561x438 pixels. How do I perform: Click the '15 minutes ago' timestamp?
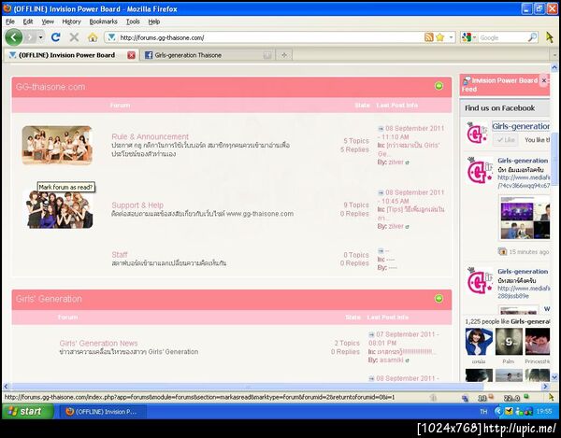click(x=529, y=252)
